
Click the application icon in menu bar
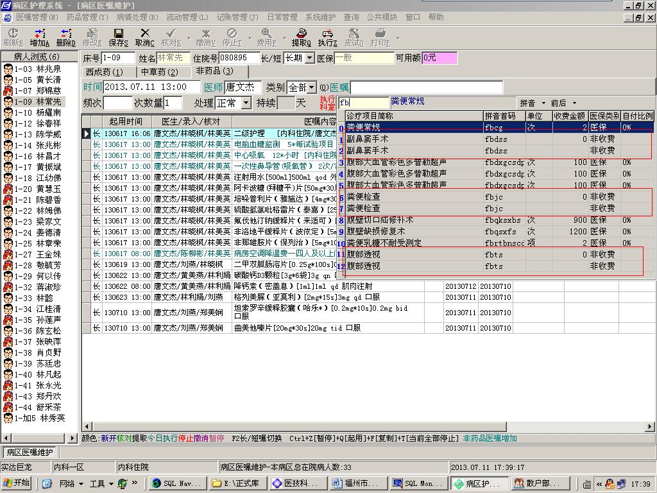point(7,17)
